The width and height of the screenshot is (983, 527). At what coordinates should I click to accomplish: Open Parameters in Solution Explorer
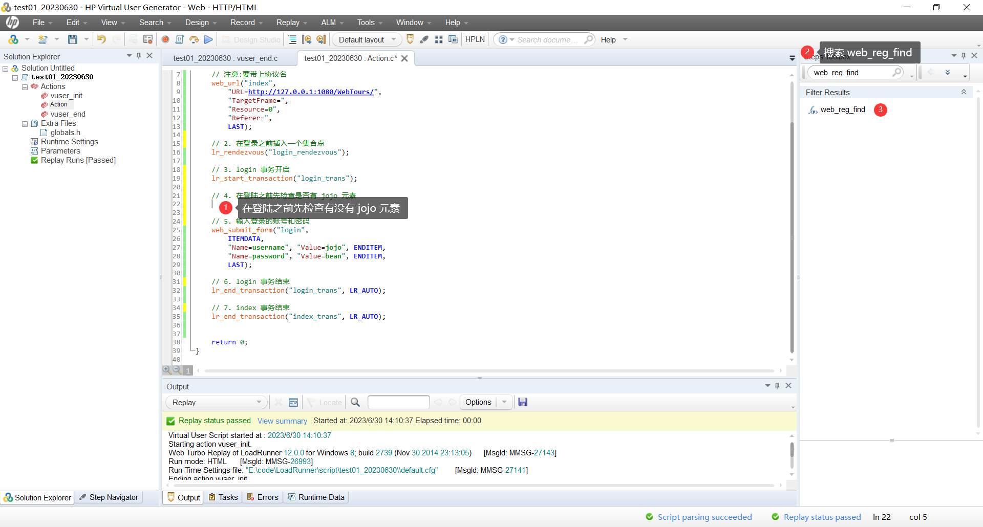click(x=60, y=151)
